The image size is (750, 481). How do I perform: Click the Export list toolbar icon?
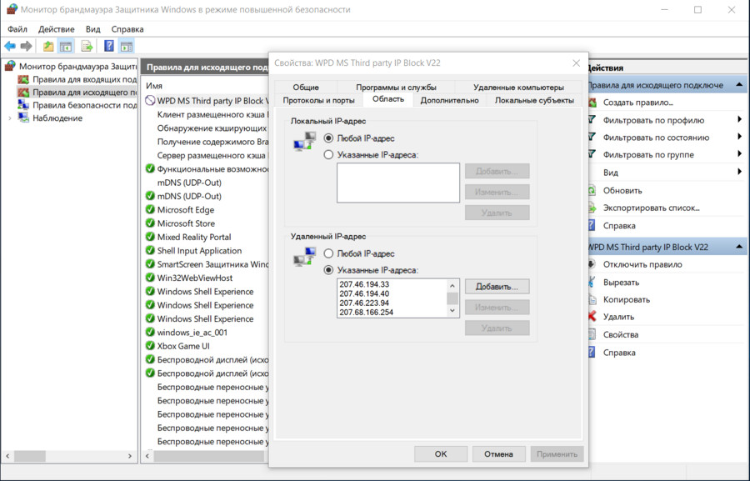tap(87, 47)
